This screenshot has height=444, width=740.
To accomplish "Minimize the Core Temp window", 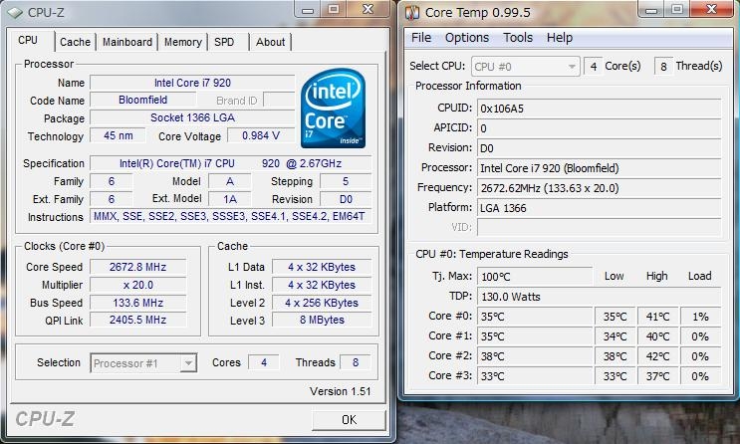I will coord(651,9).
